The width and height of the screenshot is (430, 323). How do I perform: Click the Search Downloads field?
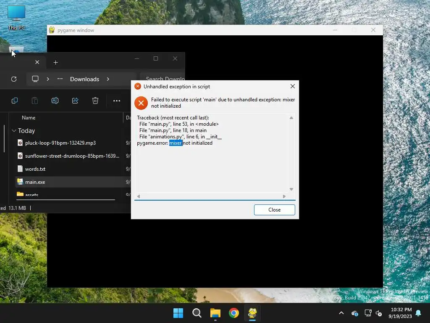(163, 79)
